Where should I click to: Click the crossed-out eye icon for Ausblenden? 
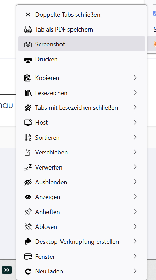point(28,182)
